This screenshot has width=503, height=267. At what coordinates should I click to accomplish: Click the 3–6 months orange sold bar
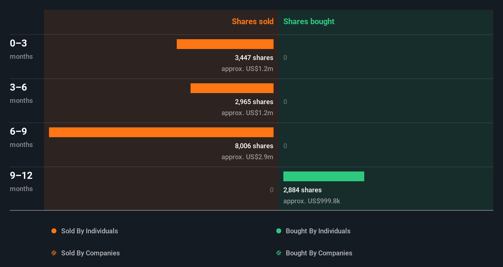coord(232,88)
